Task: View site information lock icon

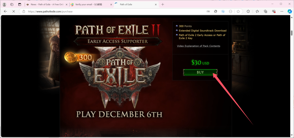Action: coord(24,11)
